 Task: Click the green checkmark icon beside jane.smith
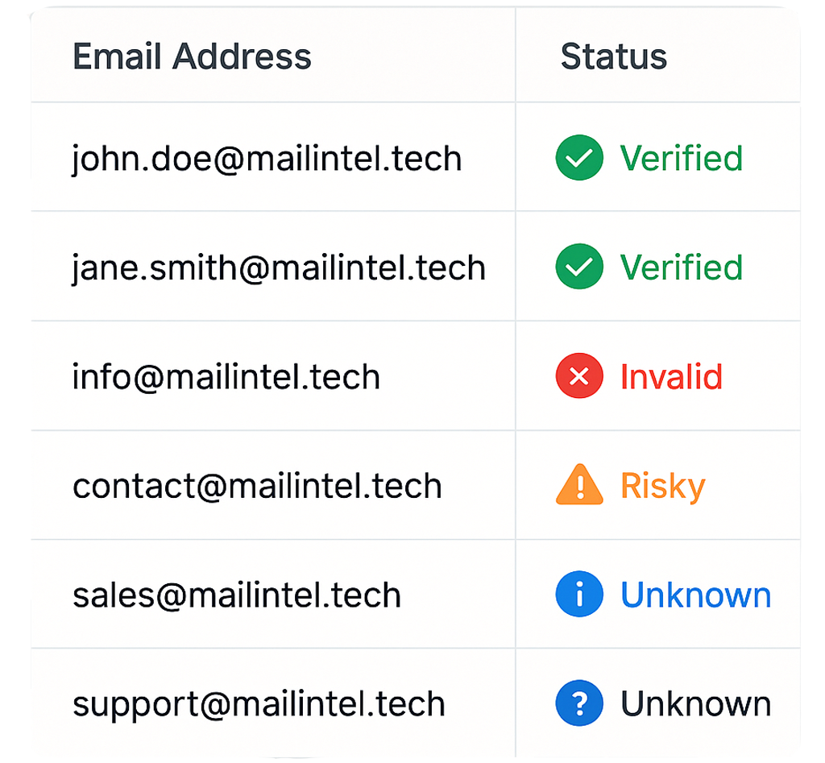(579, 267)
